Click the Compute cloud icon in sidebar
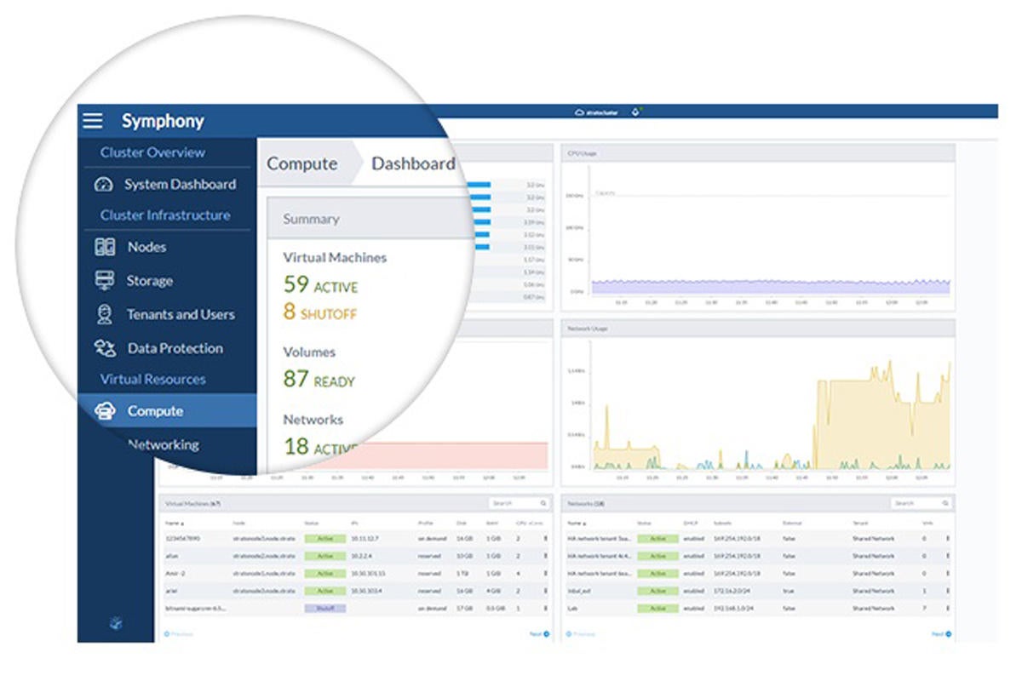Image resolution: width=1022 pixels, height=681 pixels. coord(105,411)
